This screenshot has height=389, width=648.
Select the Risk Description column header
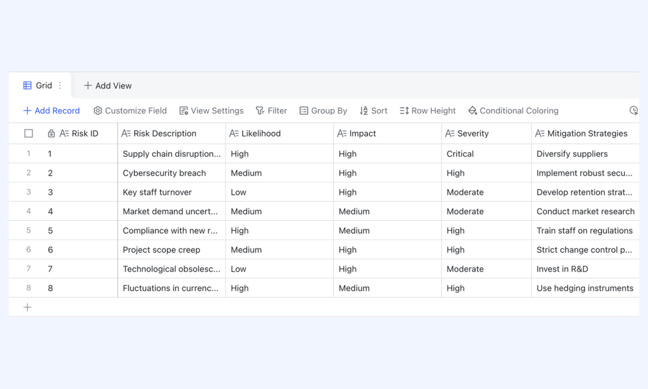point(172,134)
